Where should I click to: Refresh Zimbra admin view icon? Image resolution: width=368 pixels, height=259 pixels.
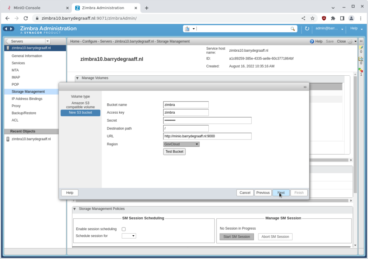[x=307, y=29]
